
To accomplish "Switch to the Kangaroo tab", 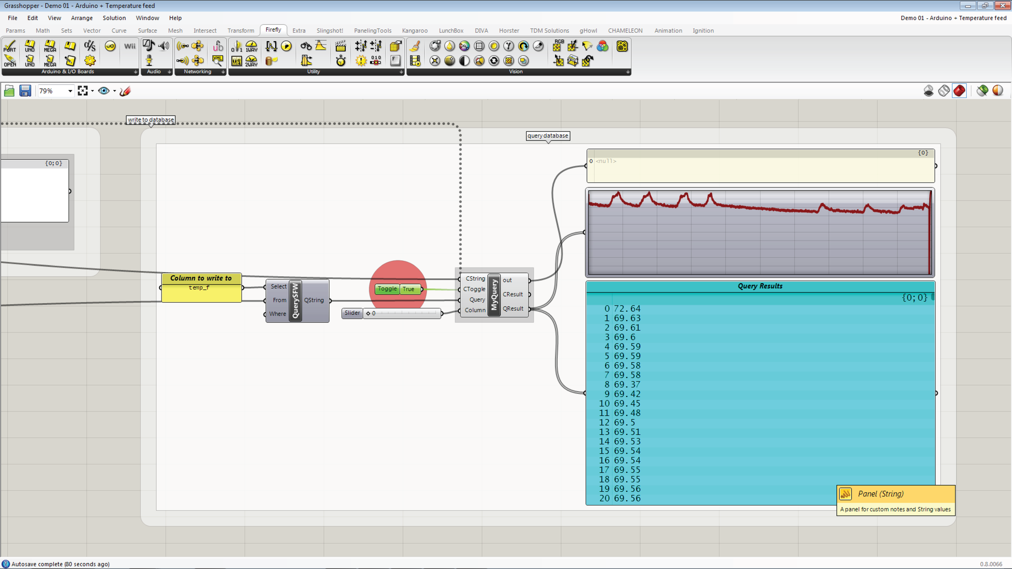I will tap(415, 31).
